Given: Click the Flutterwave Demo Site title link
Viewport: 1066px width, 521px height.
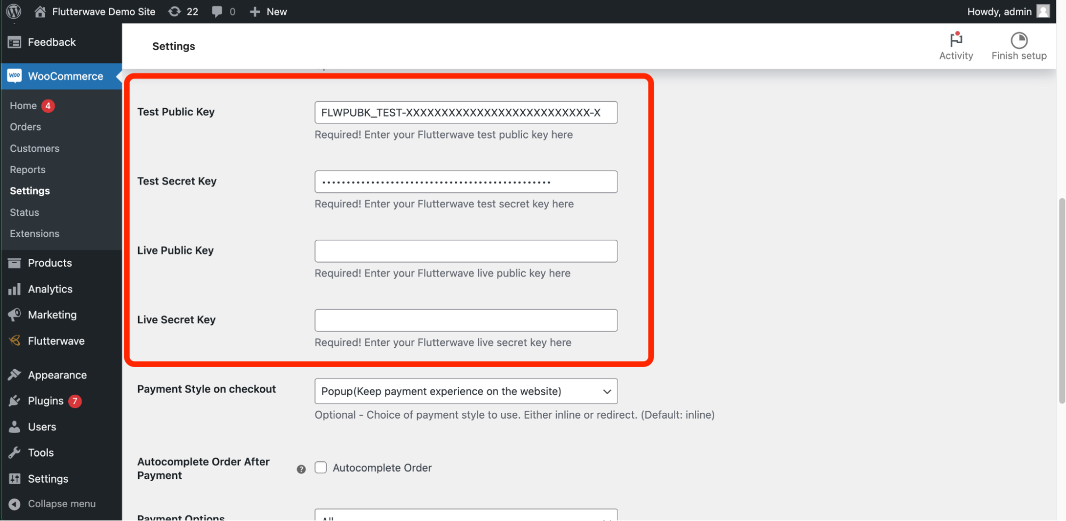Looking at the screenshot, I should click(103, 11).
